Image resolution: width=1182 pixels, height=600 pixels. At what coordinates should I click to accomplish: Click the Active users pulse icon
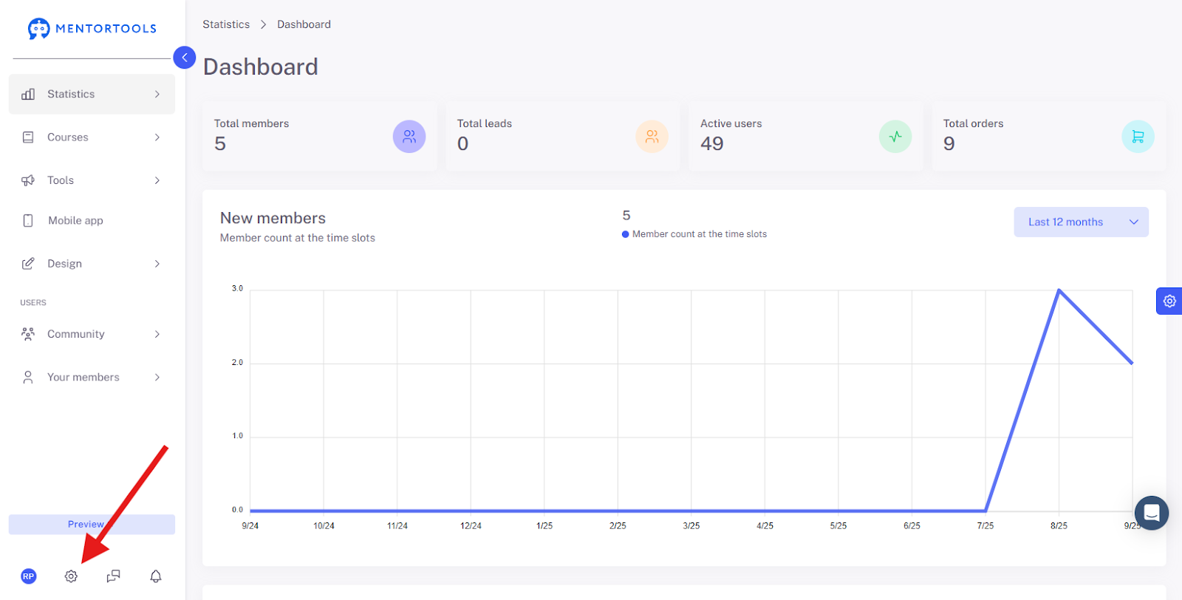[x=895, y=137]
